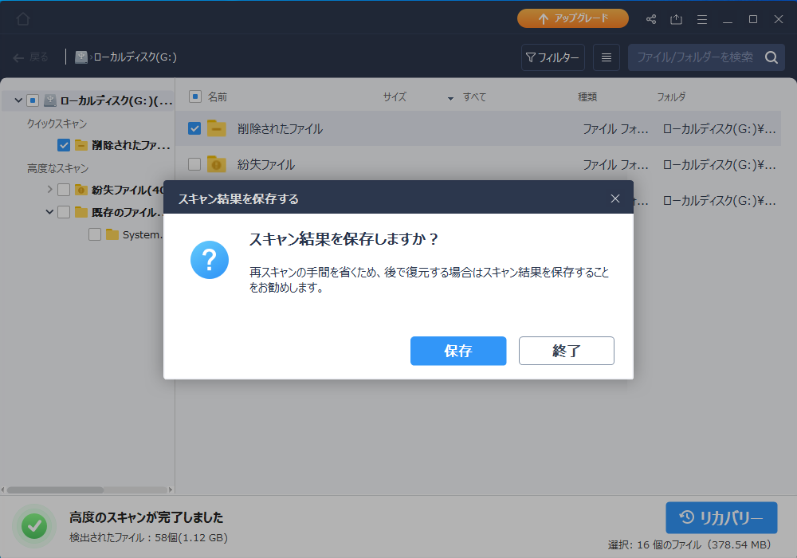Click the blue question mark dialog icon
The width and height of the screenshot is (797, 558).
pos(210,260)
